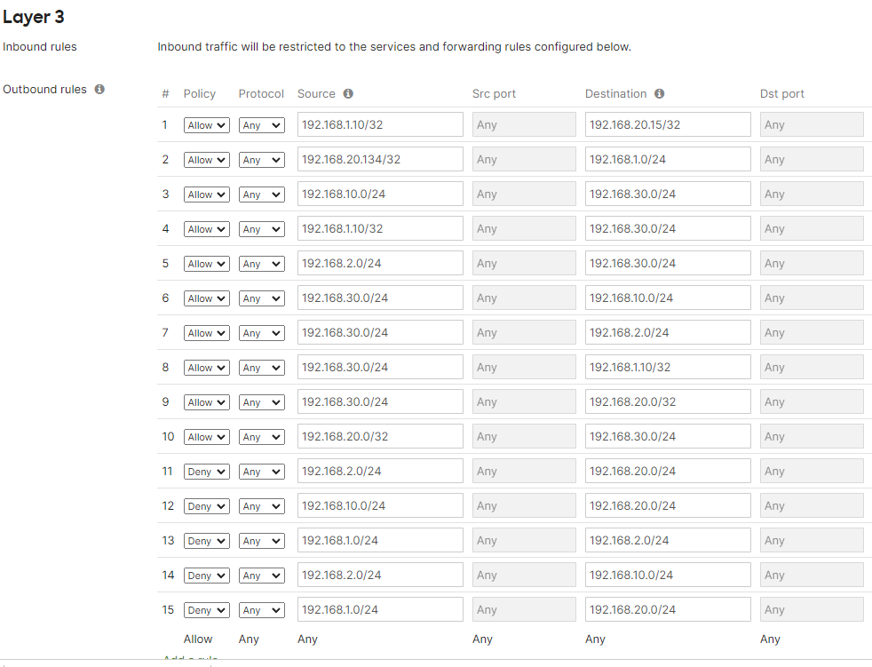Click the Dst port field of rule 8
Viewport: 872px width, 667px height.
[x=812, y=368]
